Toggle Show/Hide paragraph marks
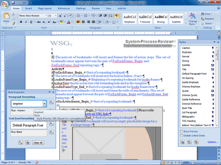The height and width of the screenshot is (165, 221). 116,15
